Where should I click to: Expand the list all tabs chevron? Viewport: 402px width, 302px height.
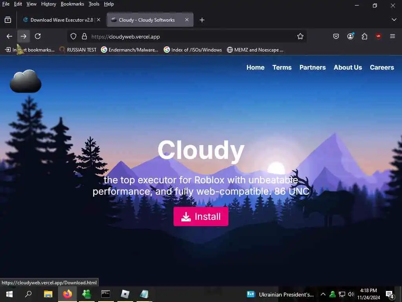[x=394, y=20]
